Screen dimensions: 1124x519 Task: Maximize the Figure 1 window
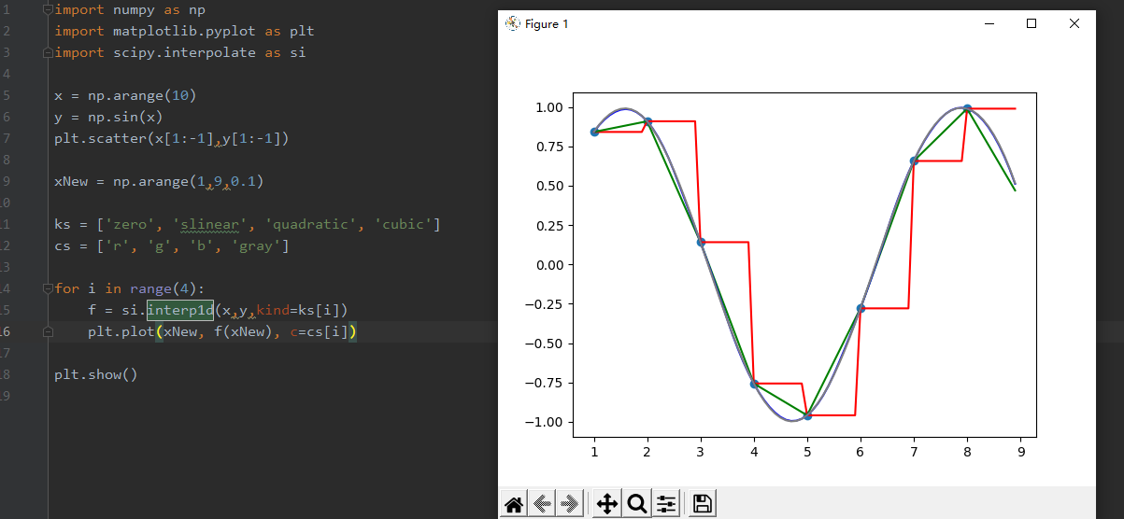click(1032, 23)
